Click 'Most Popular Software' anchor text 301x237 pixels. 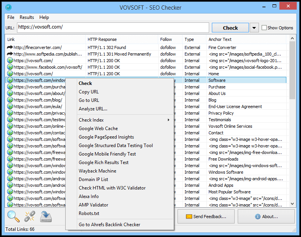[x=230, y=192]
